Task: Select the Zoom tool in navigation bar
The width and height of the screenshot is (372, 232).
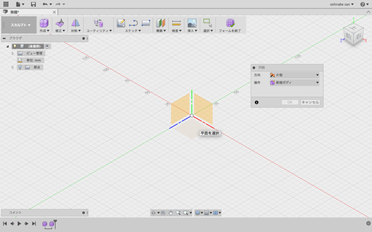Action: pos(178,213)
